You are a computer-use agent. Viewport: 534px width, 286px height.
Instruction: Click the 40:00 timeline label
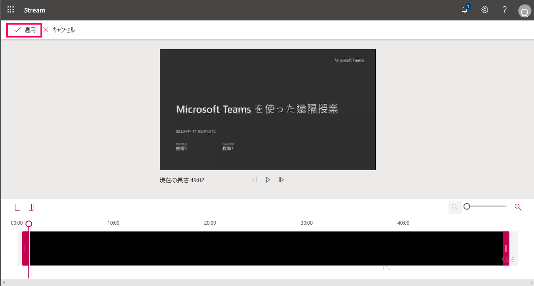coord(403,223)
